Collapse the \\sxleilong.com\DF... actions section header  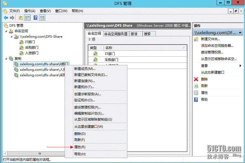(x=240, y=32)
